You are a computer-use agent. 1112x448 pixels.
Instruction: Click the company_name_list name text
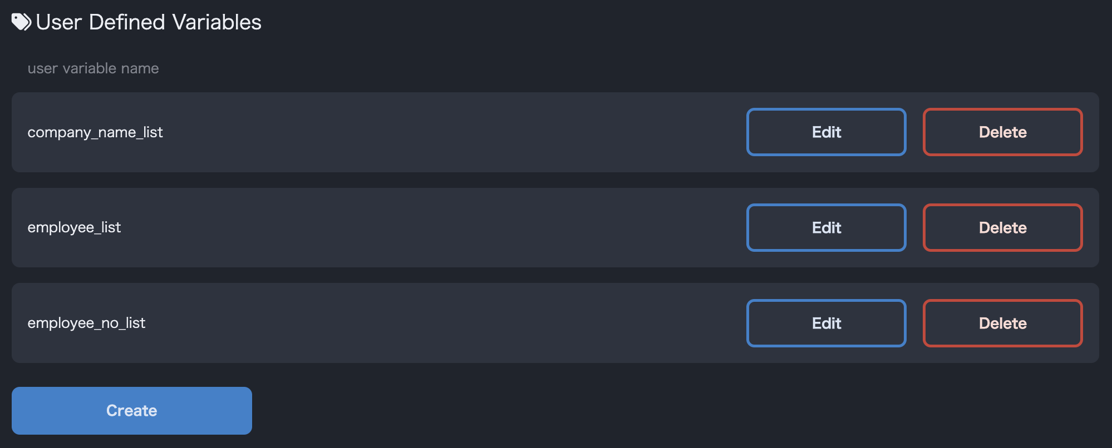(x=95, y=132)
